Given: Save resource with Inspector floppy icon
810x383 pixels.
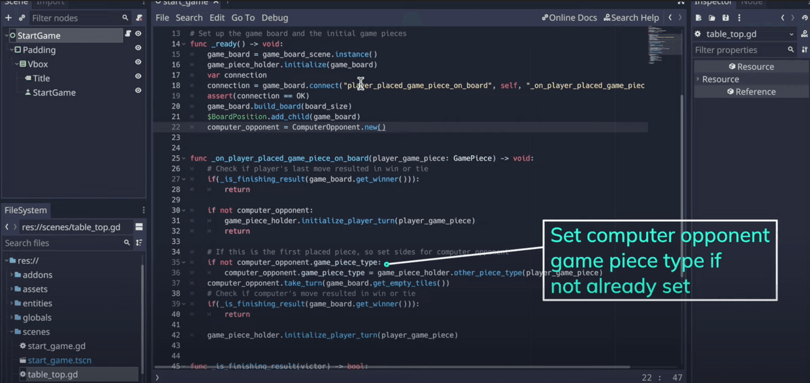Looking at the screenshot, I should pyautogui.click(x=726, y=18).
